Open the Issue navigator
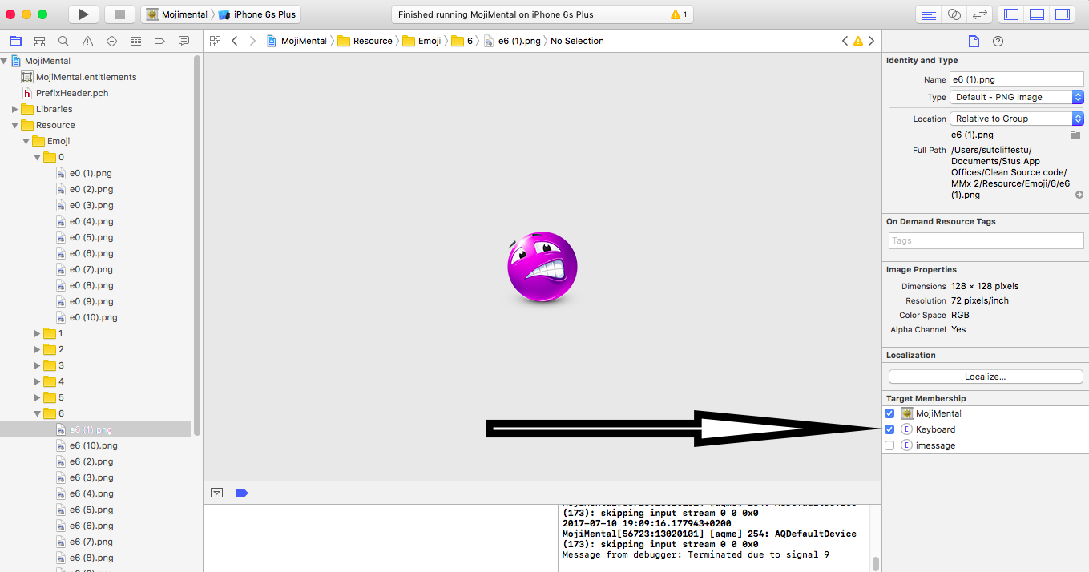This screenshot has height=572, width=1089. [87, 41]
